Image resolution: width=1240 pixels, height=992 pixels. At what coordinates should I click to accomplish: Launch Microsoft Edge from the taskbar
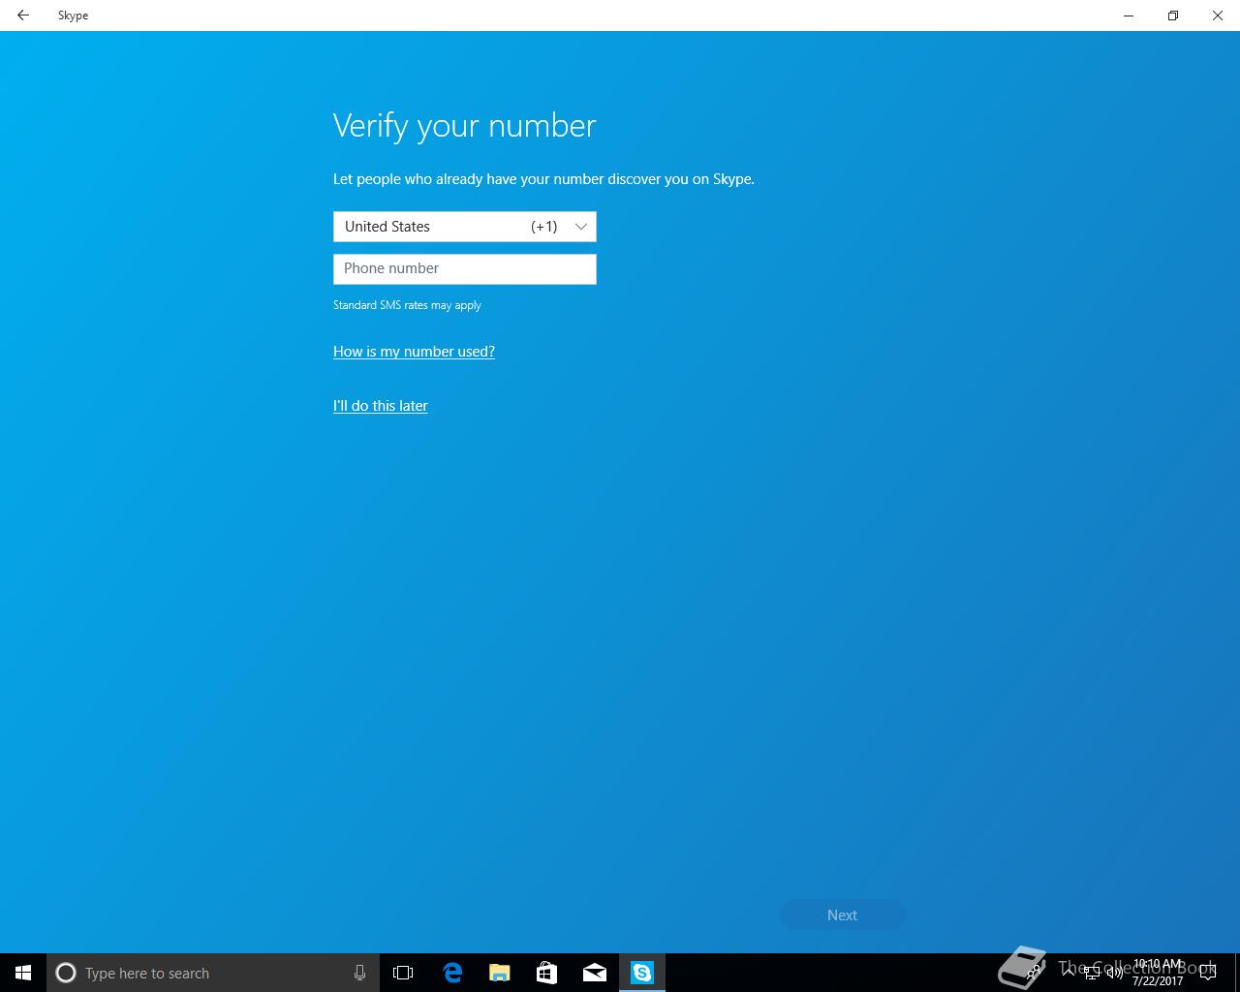coord(451,973)
